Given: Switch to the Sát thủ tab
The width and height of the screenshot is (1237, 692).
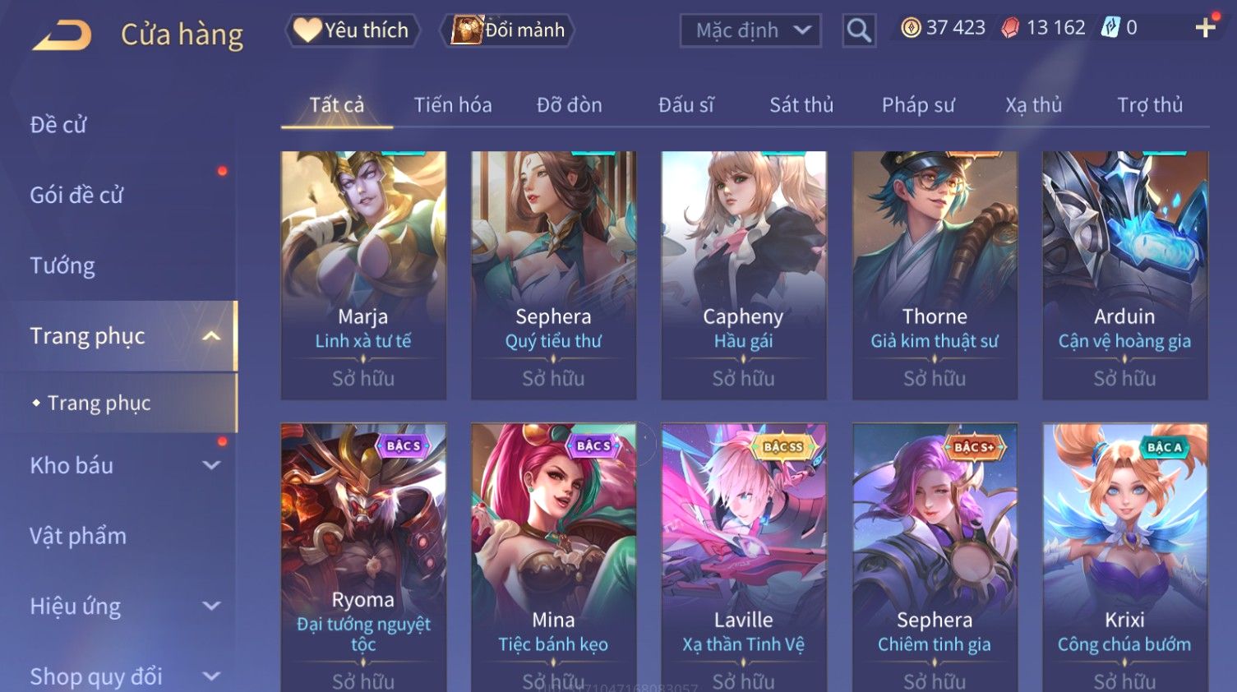Looking at the screenshot, I should [x=801, y=105].
